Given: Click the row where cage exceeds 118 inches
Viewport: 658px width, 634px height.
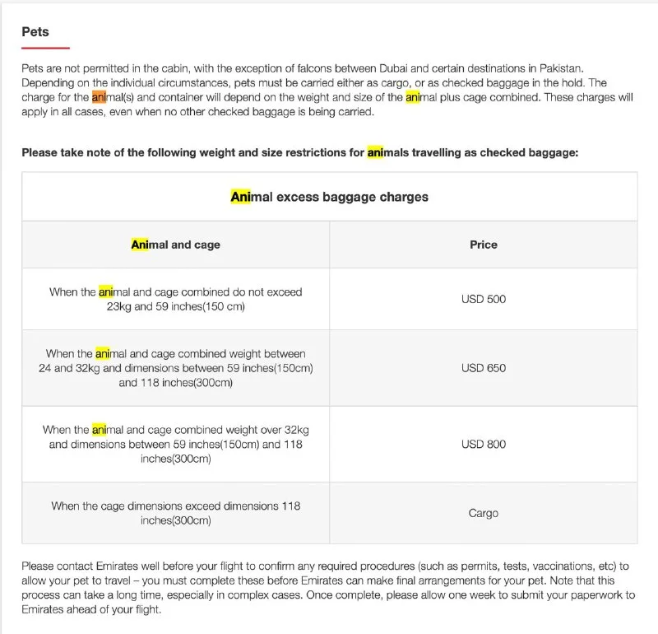Looking at the screenshot, I should point(175,513).
